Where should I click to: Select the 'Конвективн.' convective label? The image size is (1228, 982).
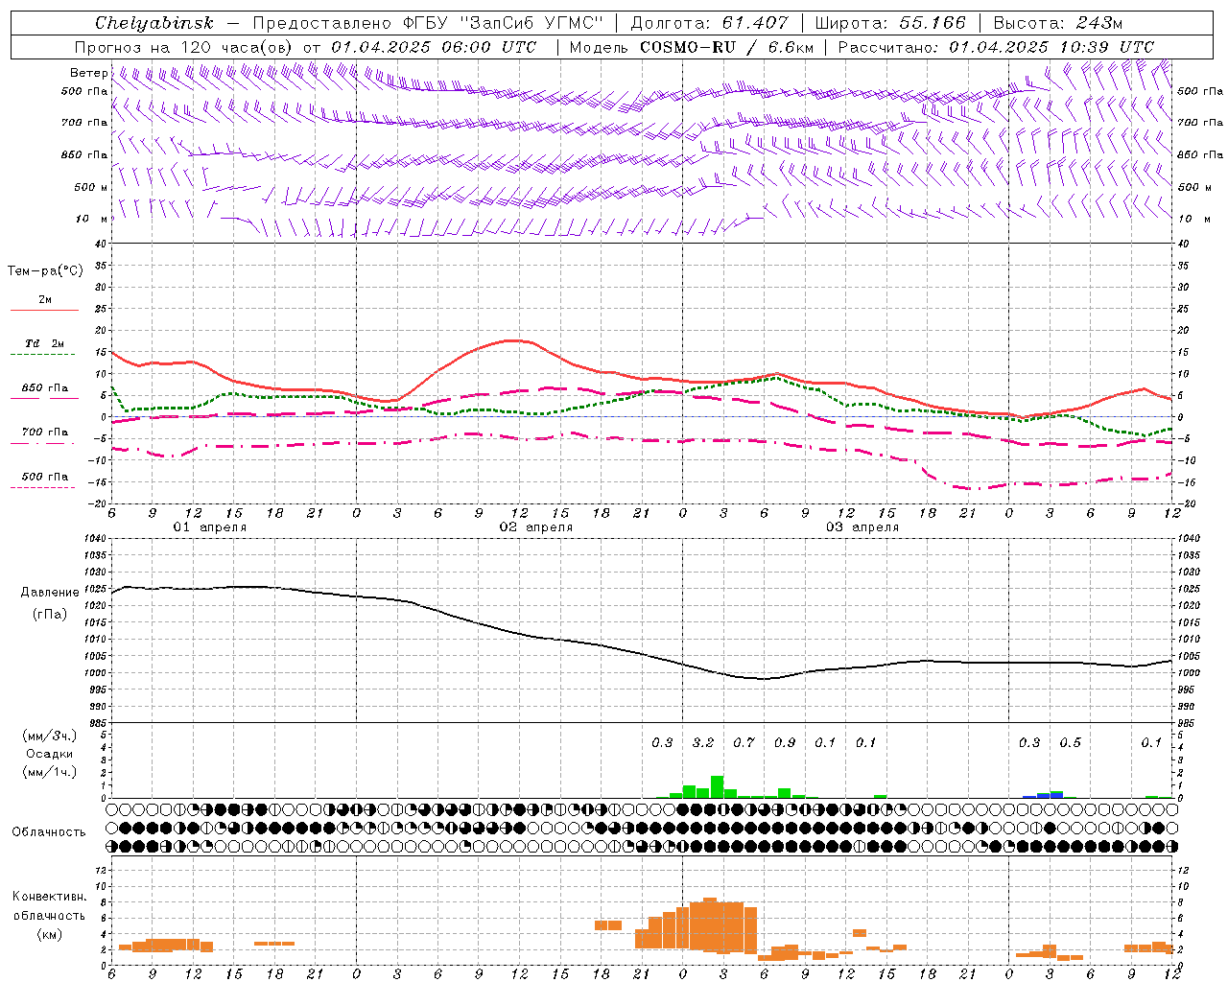[50, 897]
